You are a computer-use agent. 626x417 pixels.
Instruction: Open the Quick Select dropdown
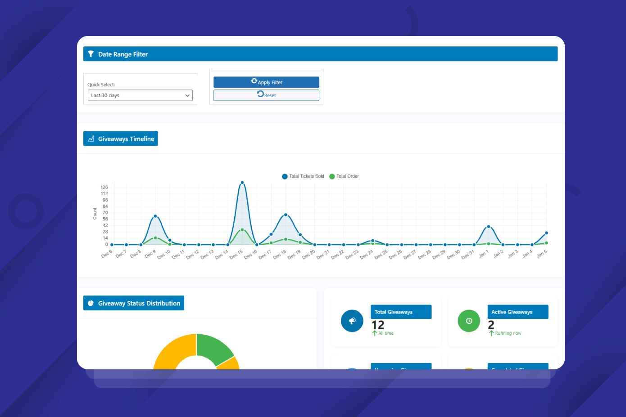pos(140,95)
